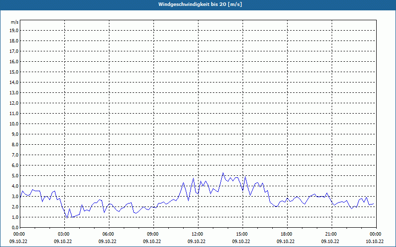396x247 pixels.
Task: Select the 19,0 y-axis value label
Action: [x=14, y=30]
